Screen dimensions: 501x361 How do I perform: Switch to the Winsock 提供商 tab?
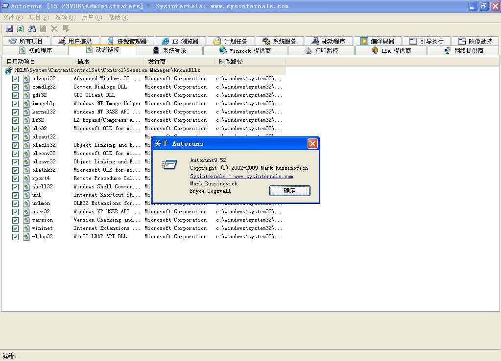[245, 50]
